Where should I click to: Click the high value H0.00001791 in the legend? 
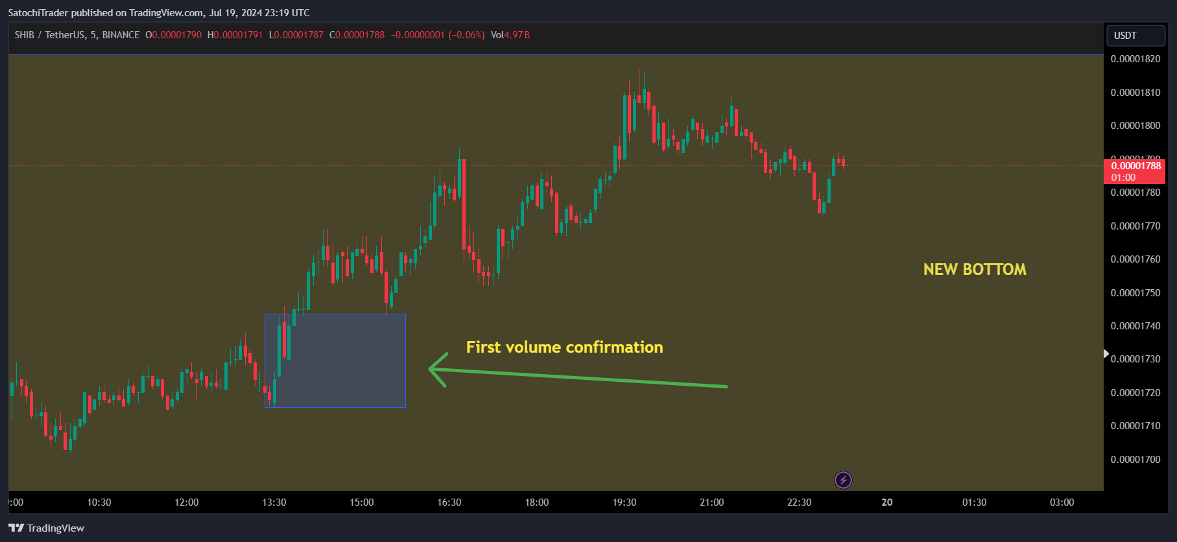coord(235,35)
